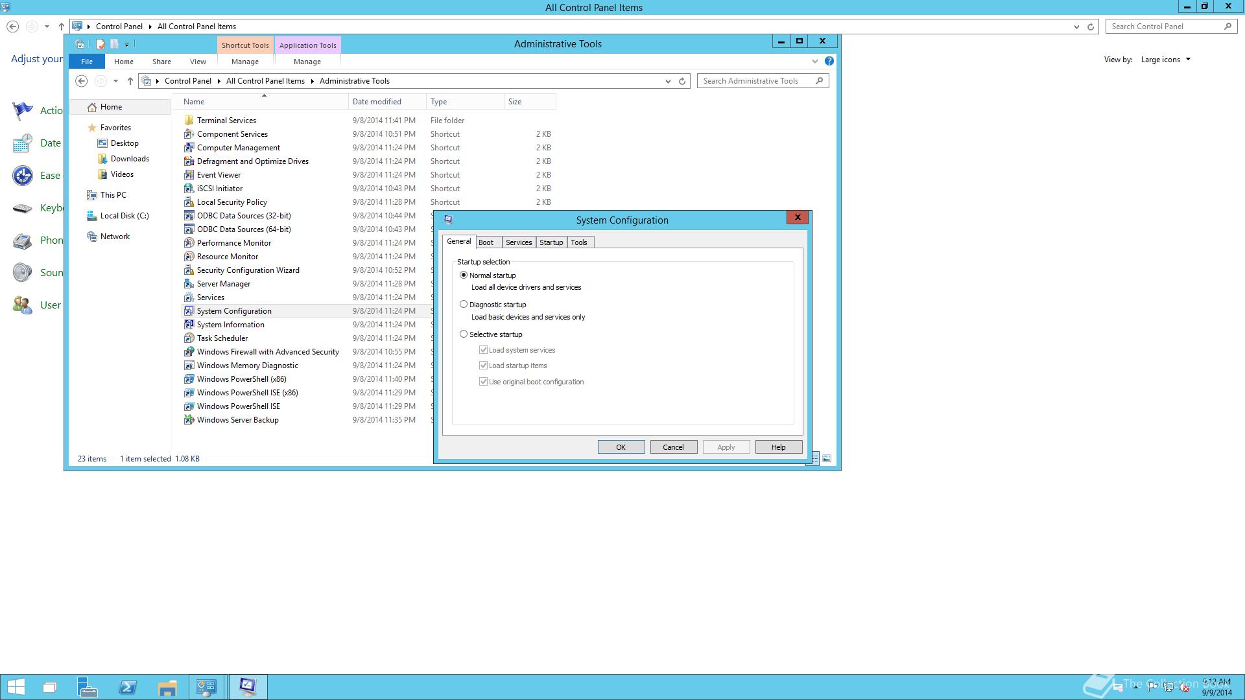Click the Windows Memory Diagnostic icon
The image size is (1245, 700).
[x=189, y=366]
